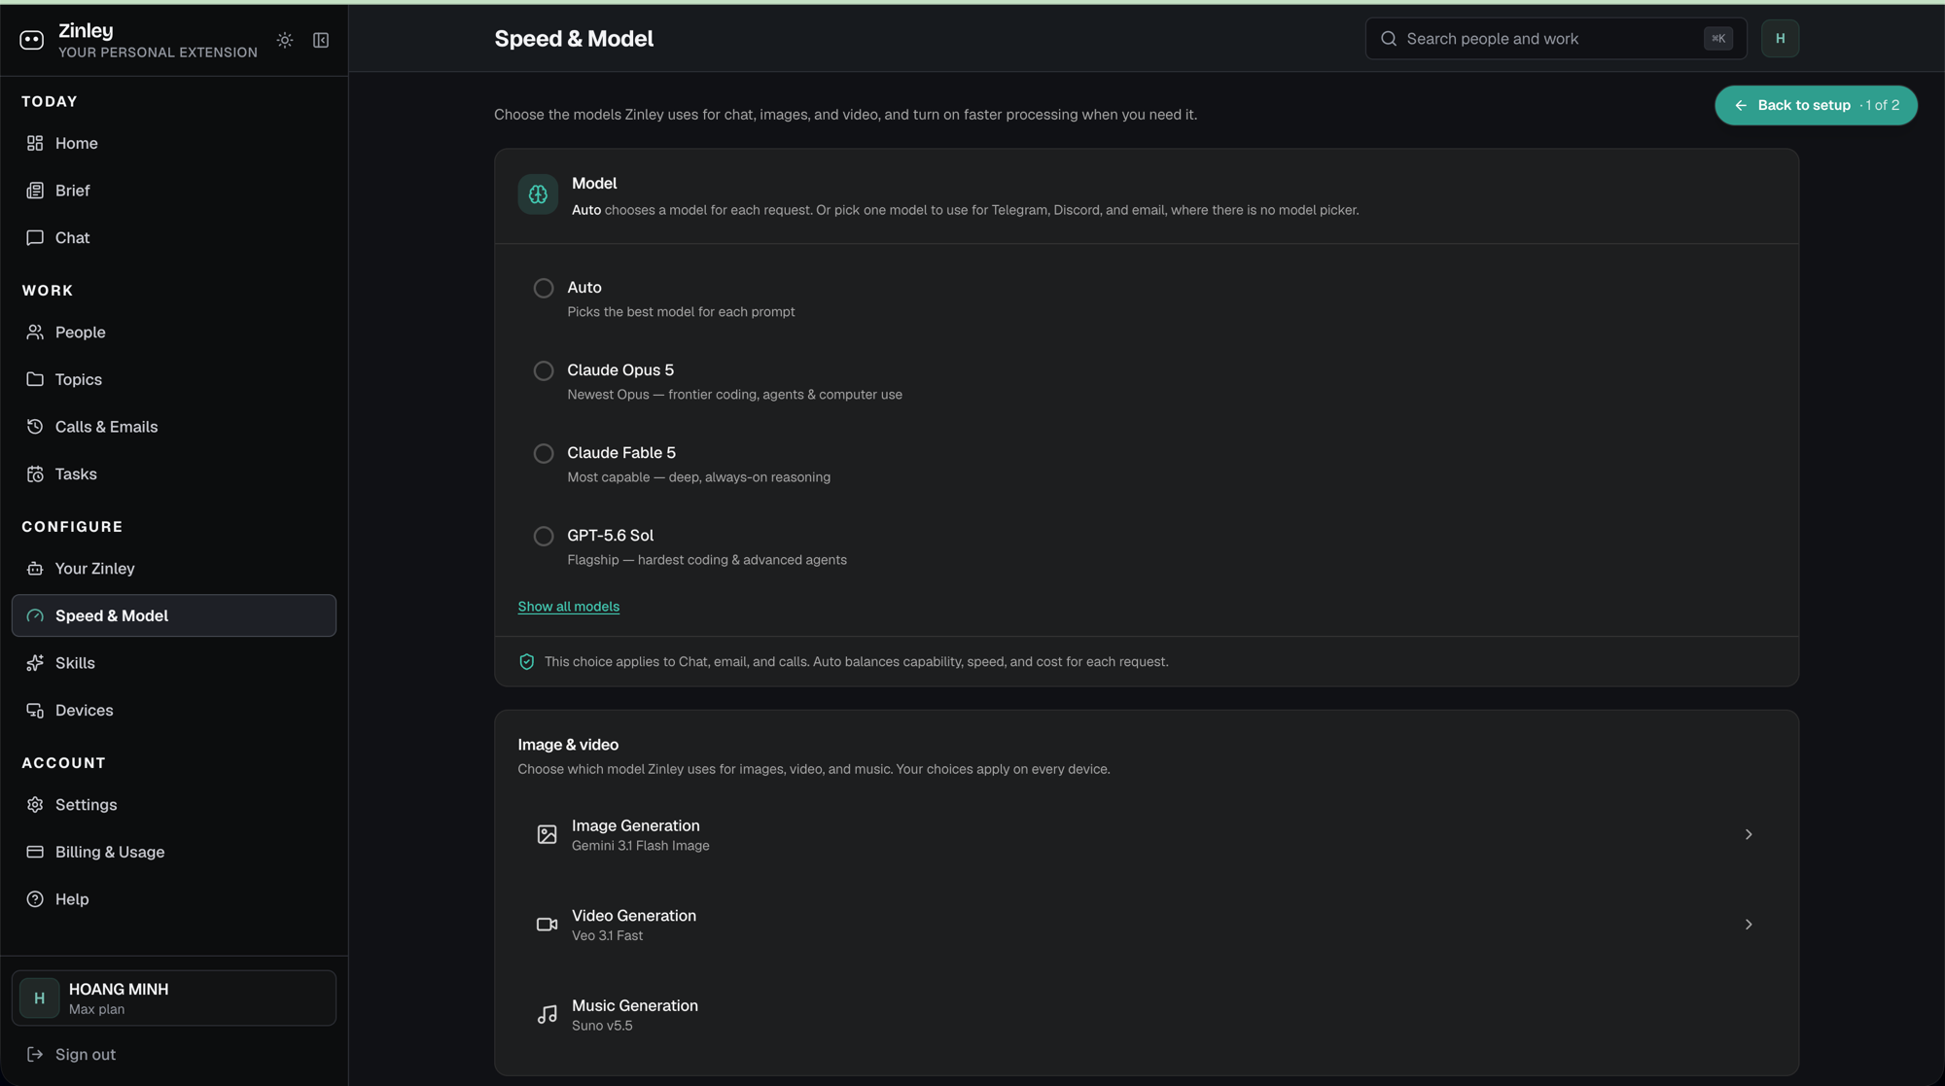Expand Image Generation with its chevron
This screenshot has height=1086, width=1945.
pyautogui.click(x=1749, y=834)
